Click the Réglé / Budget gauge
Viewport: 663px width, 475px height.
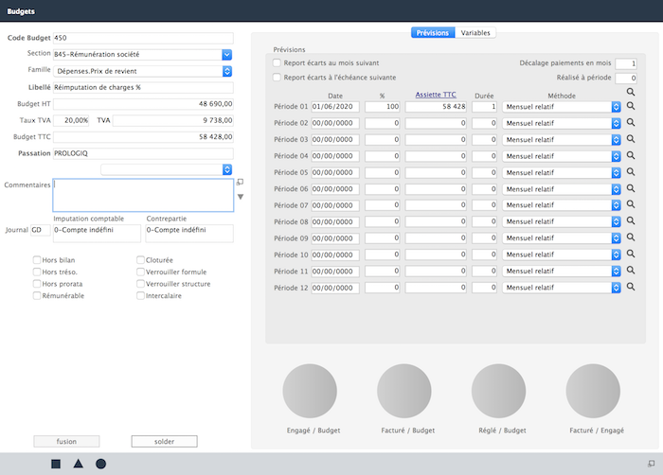tap(498, 391)
